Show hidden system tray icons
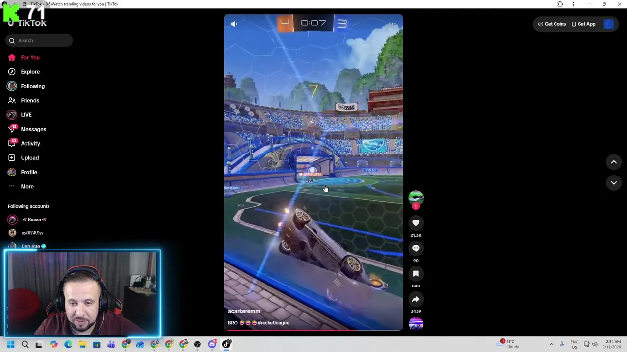The image size is (627, 352). [x=551, y=345]
